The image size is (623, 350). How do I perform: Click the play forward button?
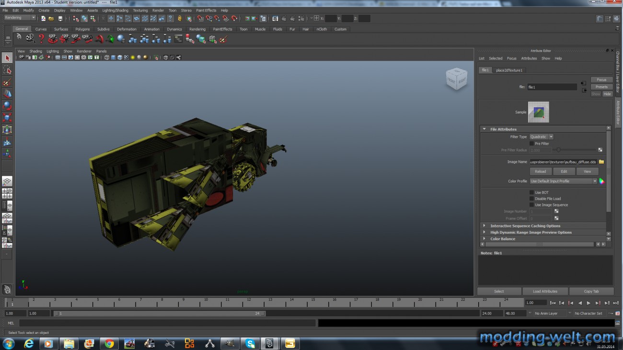coord(588,303)
